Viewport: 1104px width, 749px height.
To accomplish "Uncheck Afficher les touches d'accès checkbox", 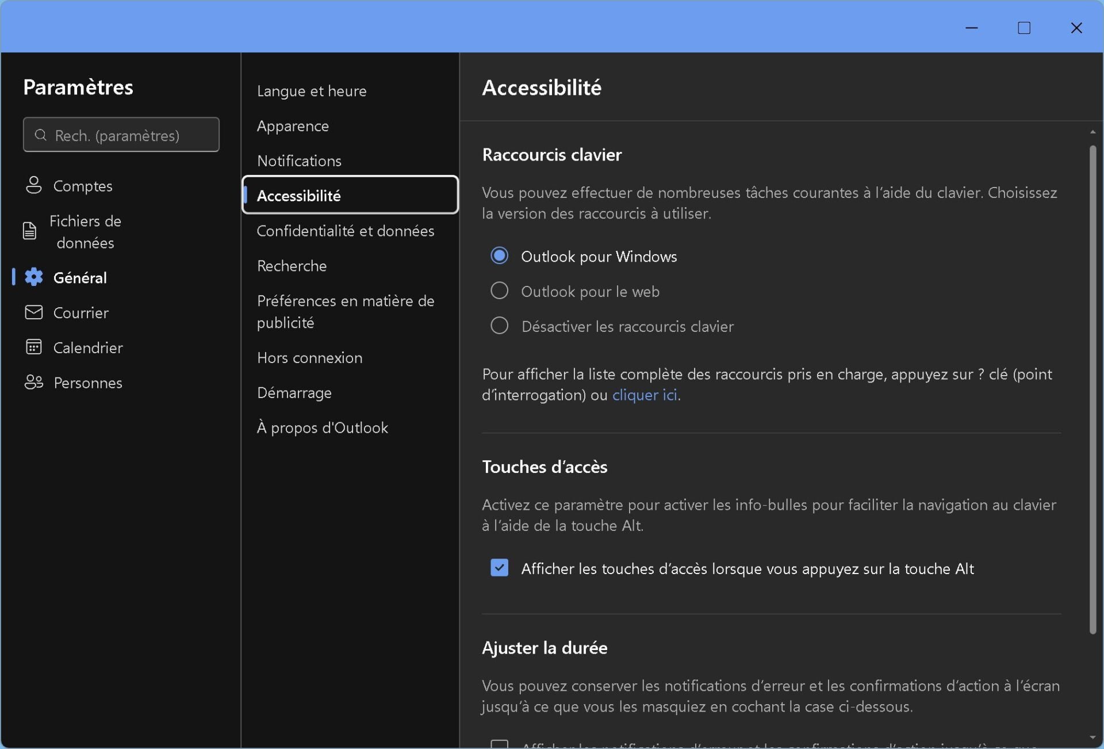I will coord(499,568).
